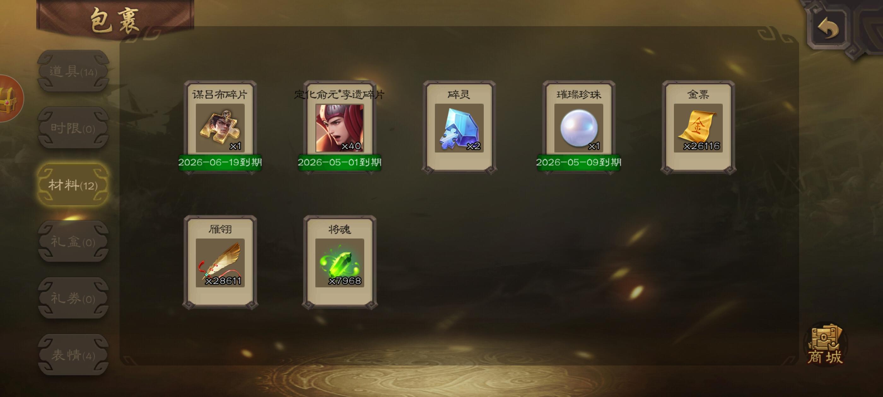883x397 pixels.
Task: Switch to the 材料(12) tab
Action: coord(73,185)
